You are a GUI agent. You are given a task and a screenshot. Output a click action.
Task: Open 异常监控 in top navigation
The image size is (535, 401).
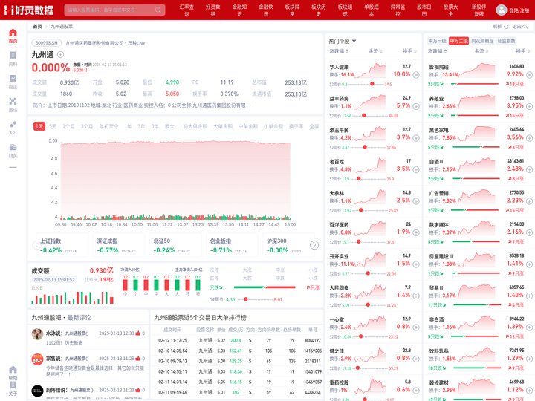click(x=398, y=10)
